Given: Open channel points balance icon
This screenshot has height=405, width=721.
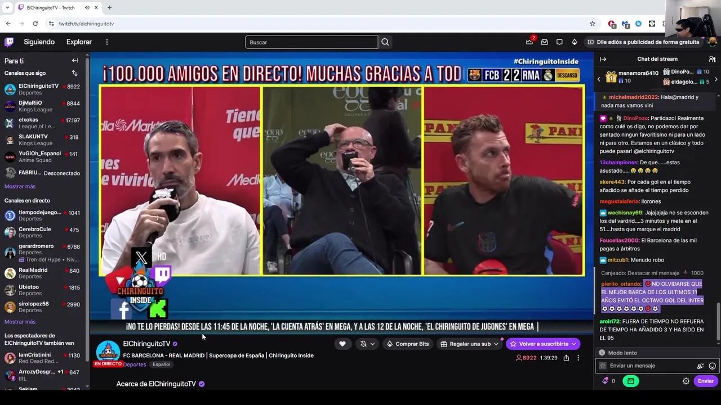Looking at the screenshot, I should tap(606, 381).
